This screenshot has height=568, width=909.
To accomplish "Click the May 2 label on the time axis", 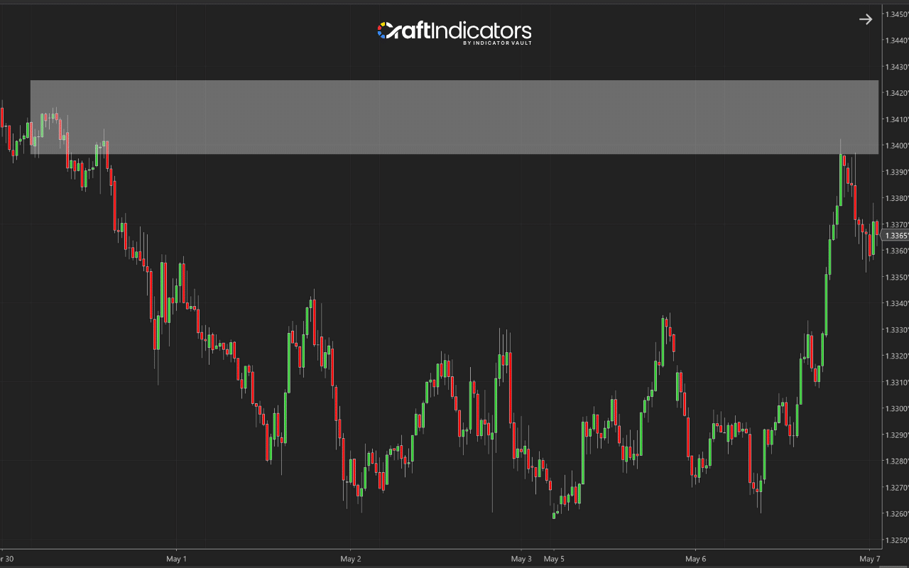I will pos(351,559).
